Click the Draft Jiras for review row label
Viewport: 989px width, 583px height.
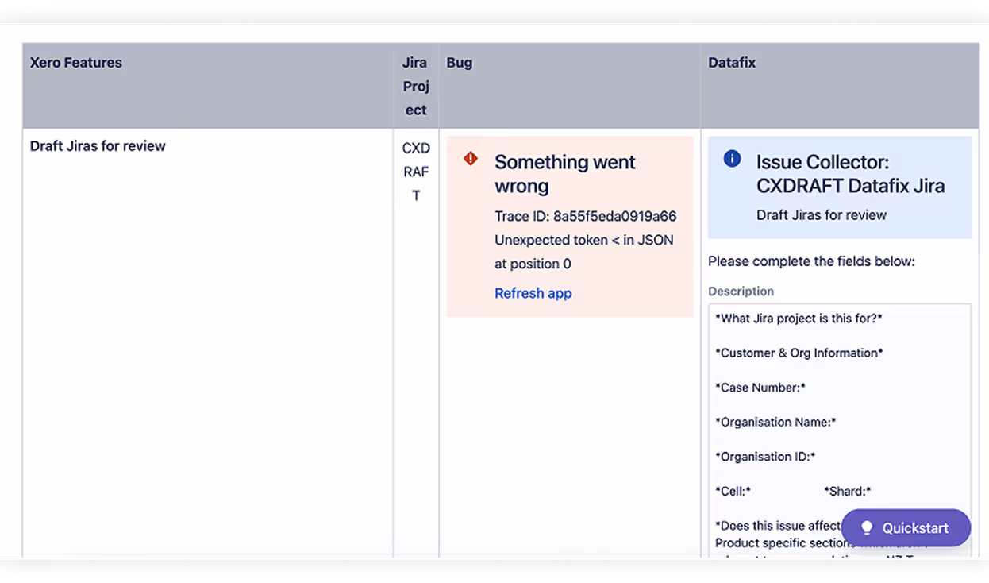pos(98,146)
